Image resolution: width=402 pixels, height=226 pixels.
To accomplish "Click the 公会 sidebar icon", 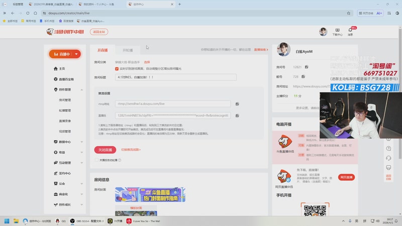I will click(56, 183).
